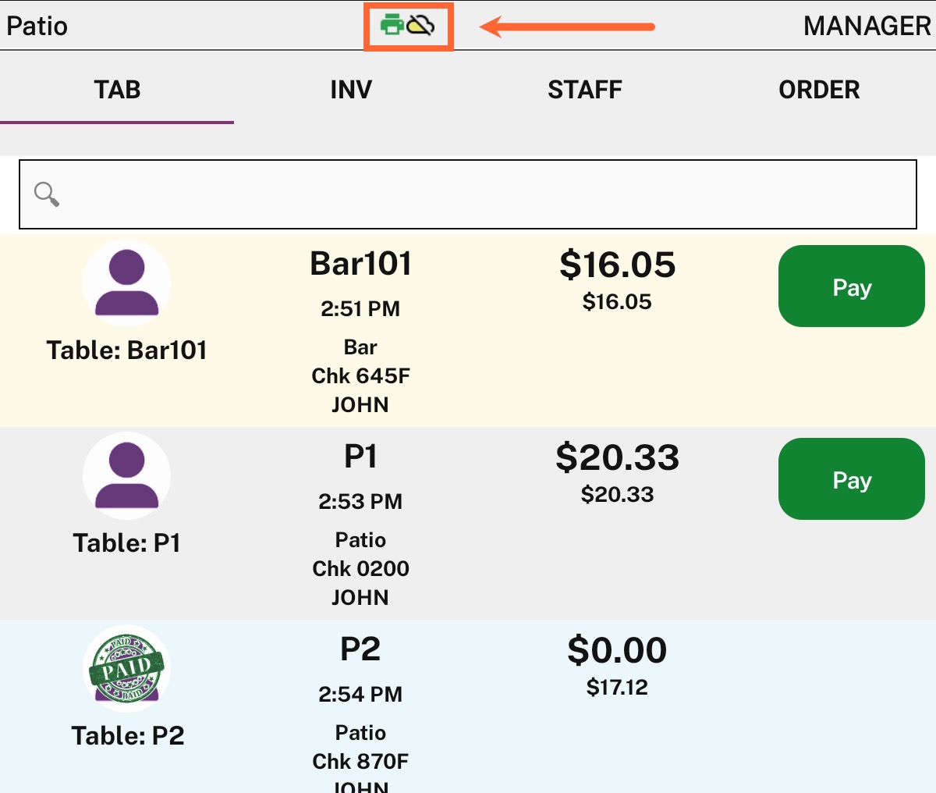Viewport: 936px width, 793px height.
Task: Open the Bar101 tab title
Action: 360,264
